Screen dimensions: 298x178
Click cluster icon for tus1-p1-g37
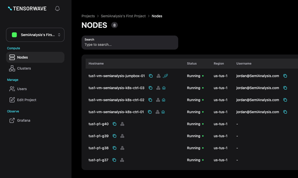[122, 160]
